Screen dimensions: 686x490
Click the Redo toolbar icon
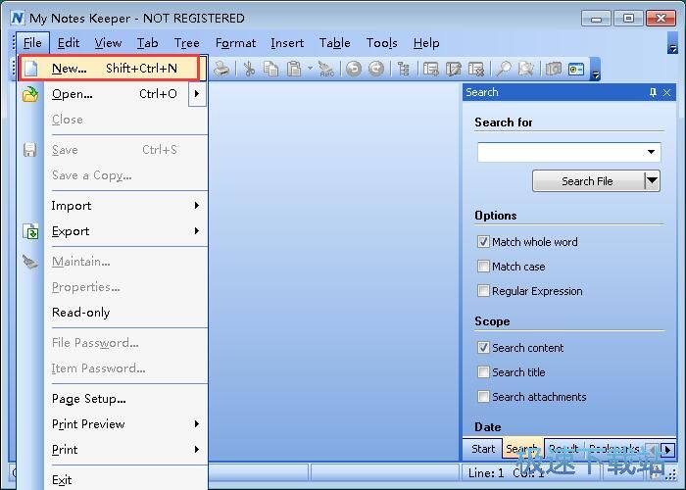point(375,69)
